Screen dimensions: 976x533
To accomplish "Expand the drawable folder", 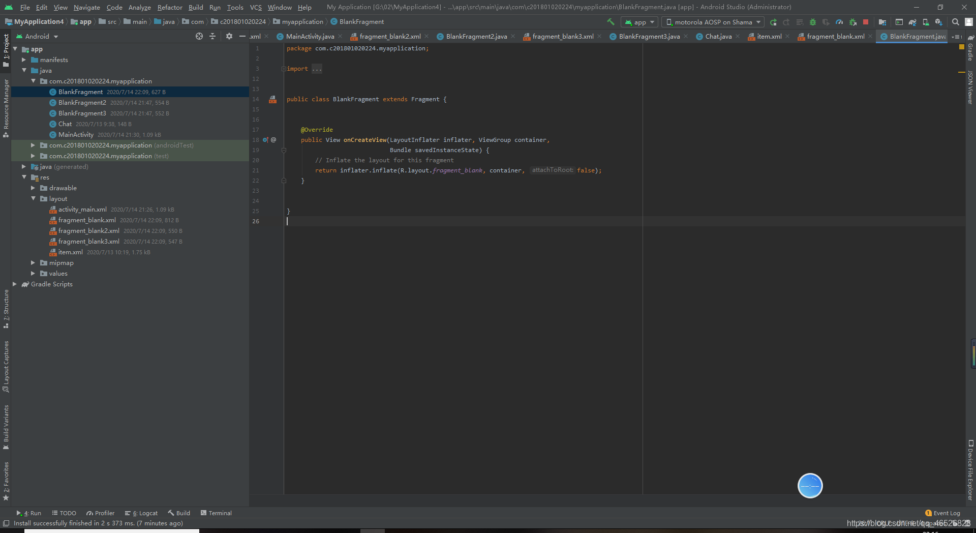I will (x=33, y=188).
